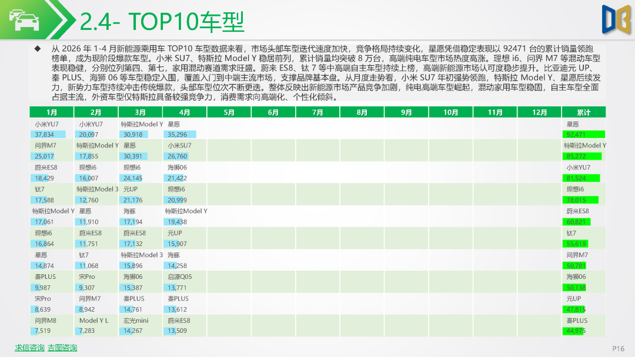Screen dimensions: 635x357
Task: Click the Model Y L cell label
Action: pyautogui.click(x=93, y=320)
